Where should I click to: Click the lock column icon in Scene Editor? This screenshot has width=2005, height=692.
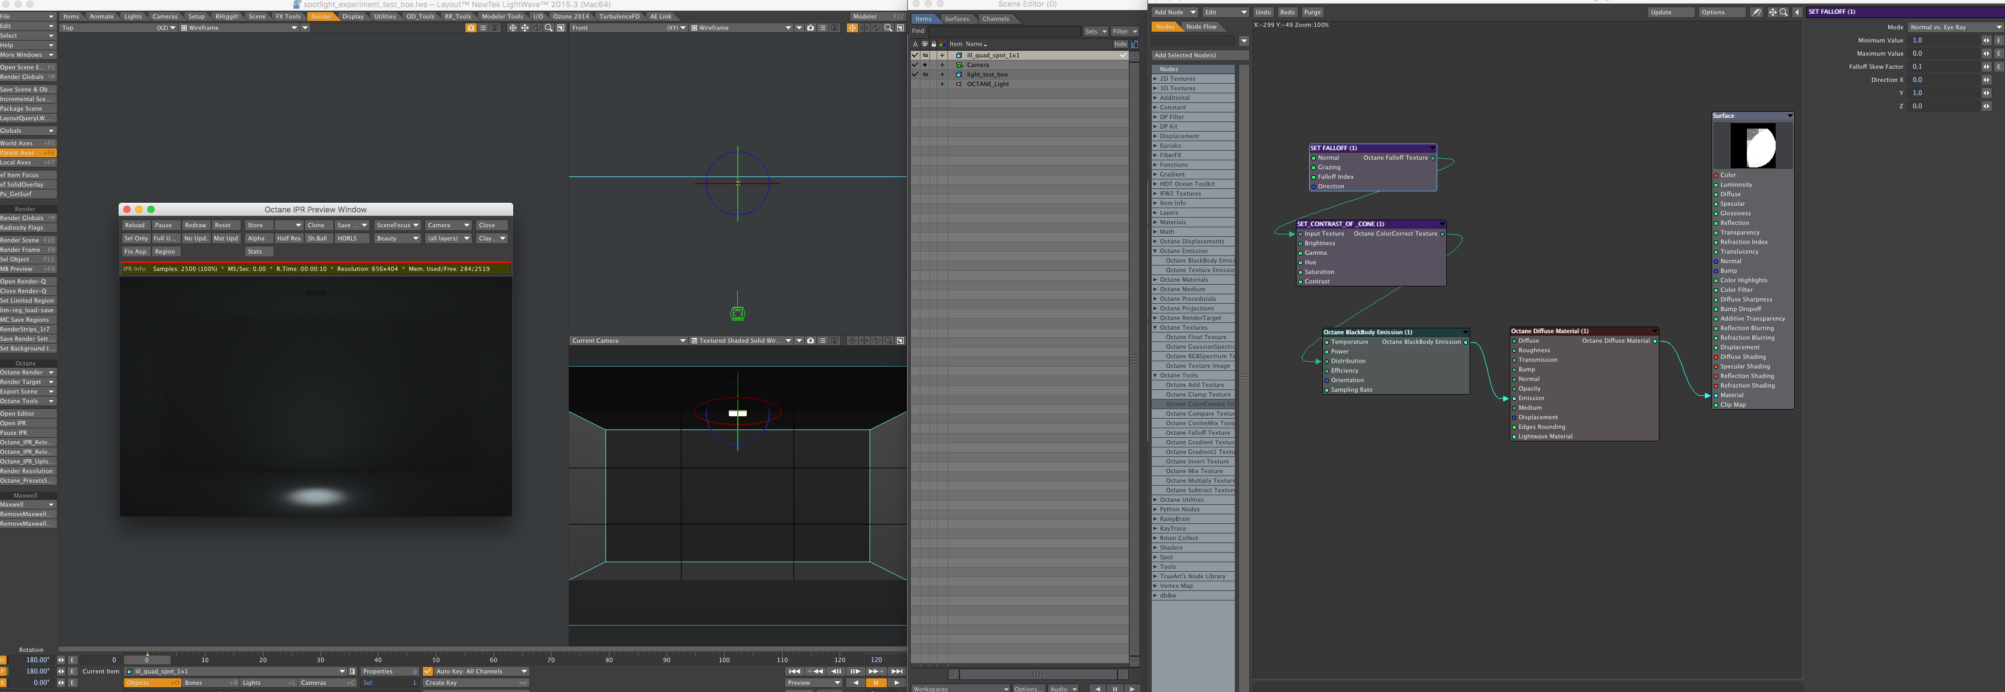click(x=933, y=44)
